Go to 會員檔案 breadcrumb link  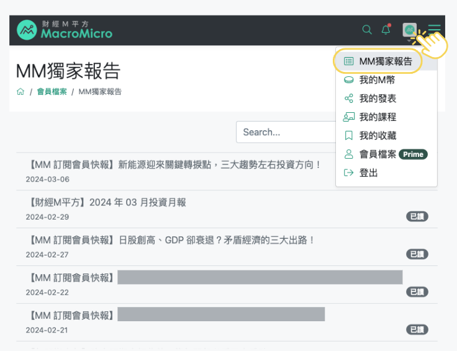(x=52, y=92)
